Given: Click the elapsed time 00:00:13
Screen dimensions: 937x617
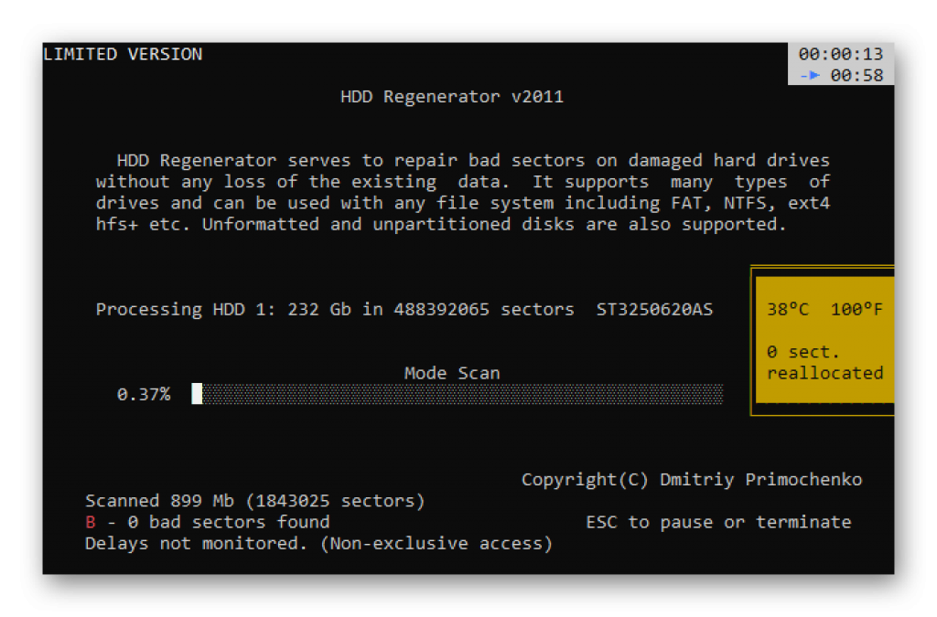Looking at the screenshot, I should click(x=841, y=54).
